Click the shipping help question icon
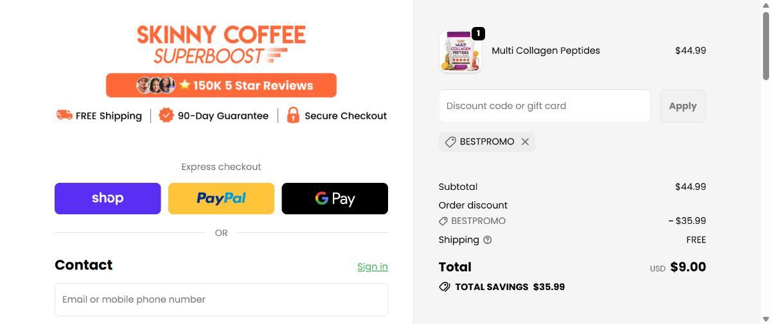771x324 pixels. pyautogui.click(x=488, y=240)
